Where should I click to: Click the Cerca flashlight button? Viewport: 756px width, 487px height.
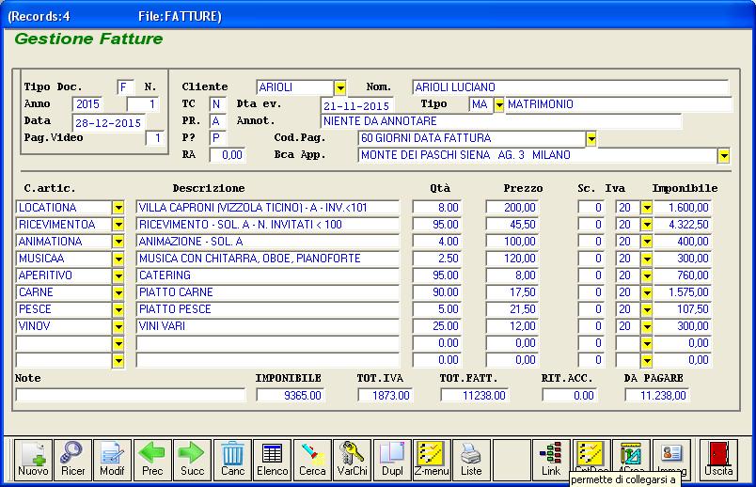(312, 460)
